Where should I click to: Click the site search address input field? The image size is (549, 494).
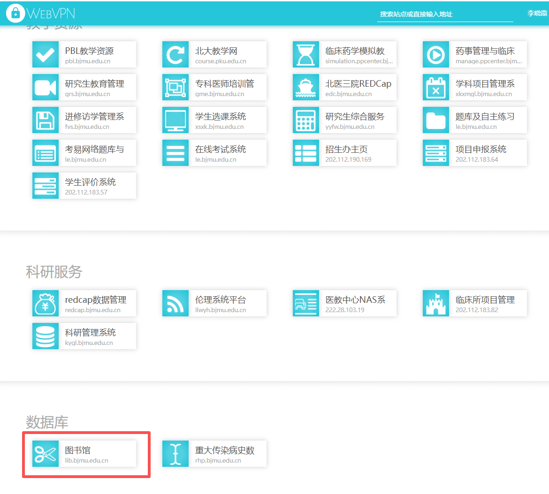point(445,14)
